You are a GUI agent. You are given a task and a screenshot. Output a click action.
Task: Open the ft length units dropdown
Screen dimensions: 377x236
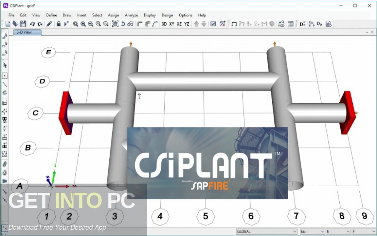click(338, 231)
